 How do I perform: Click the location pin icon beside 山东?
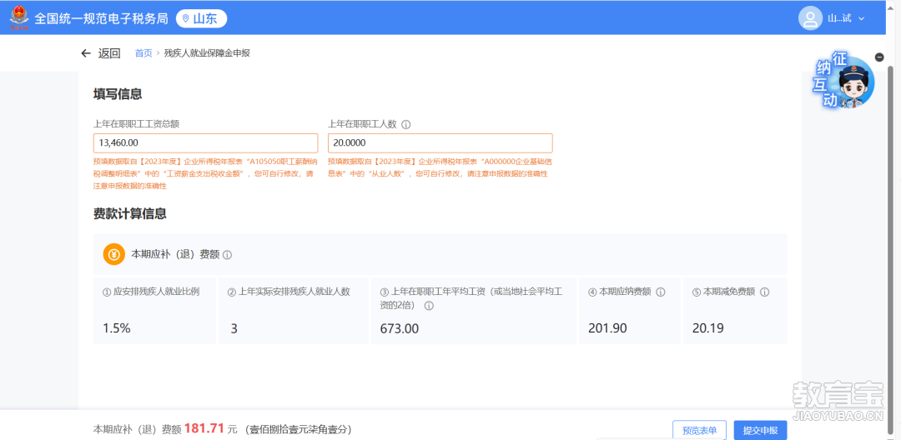tap(185, 18)
